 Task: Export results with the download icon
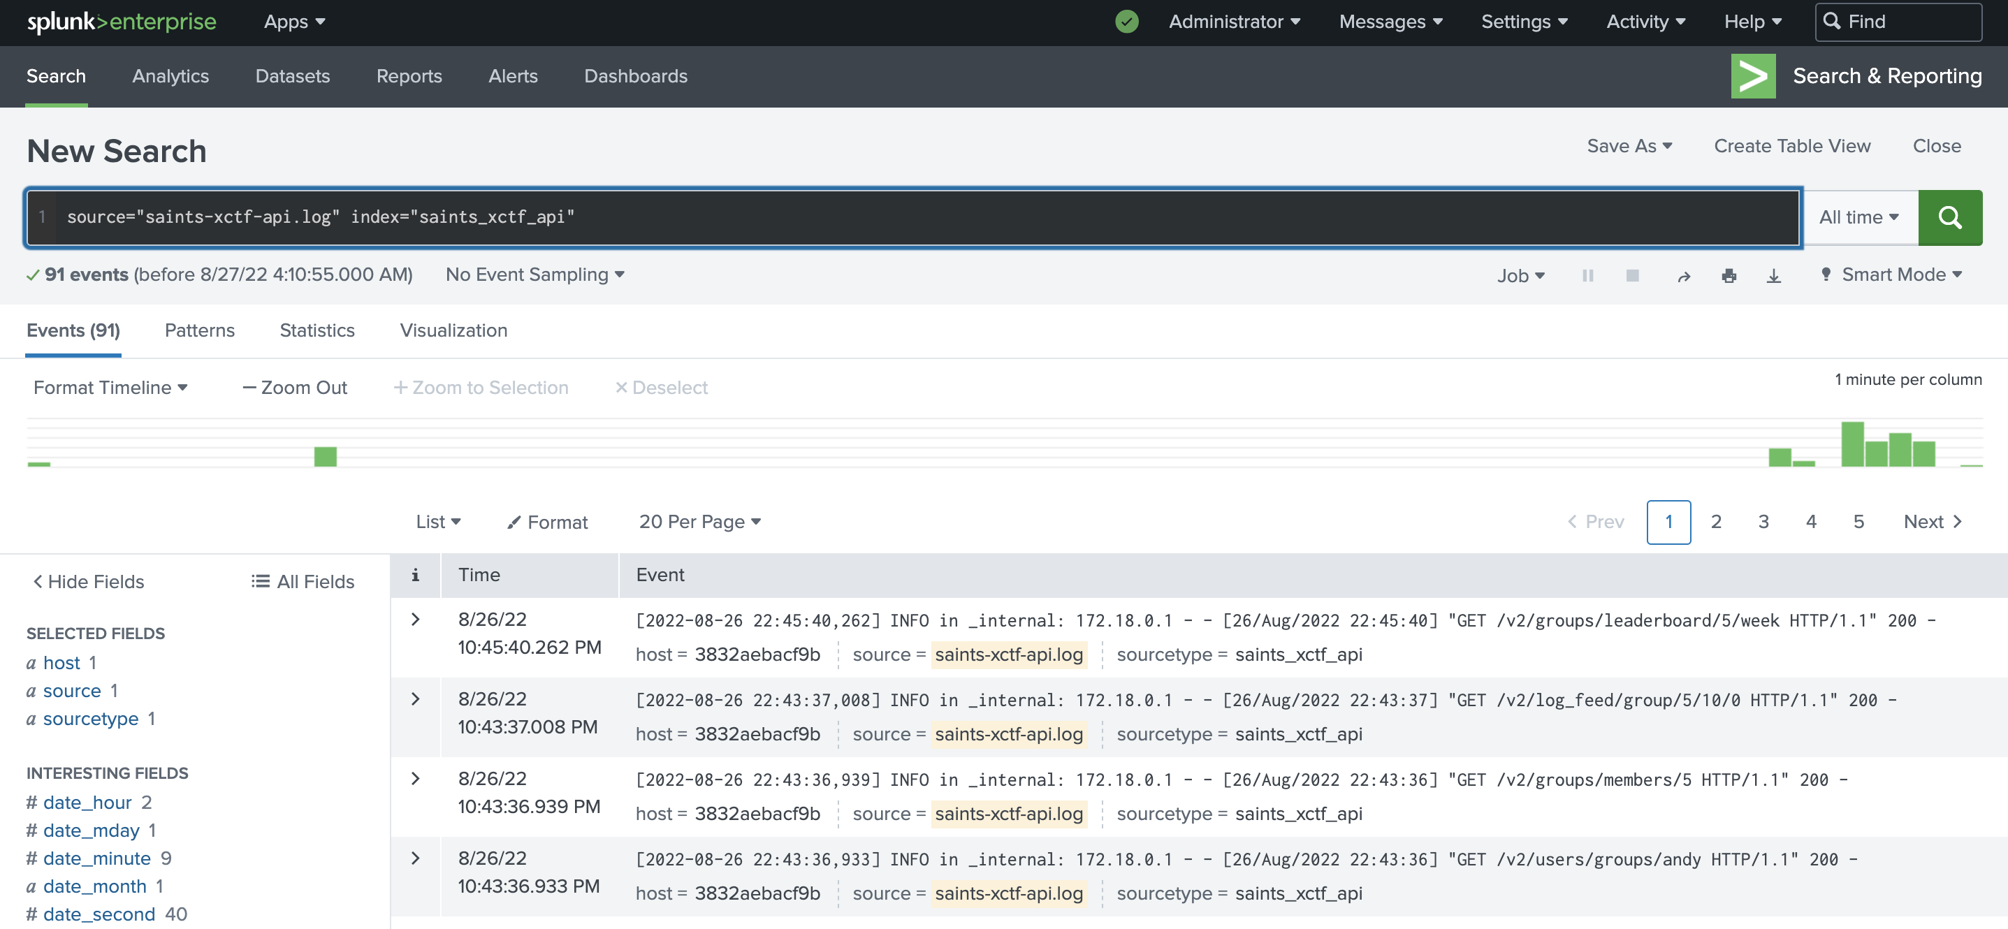(1773, 276)
